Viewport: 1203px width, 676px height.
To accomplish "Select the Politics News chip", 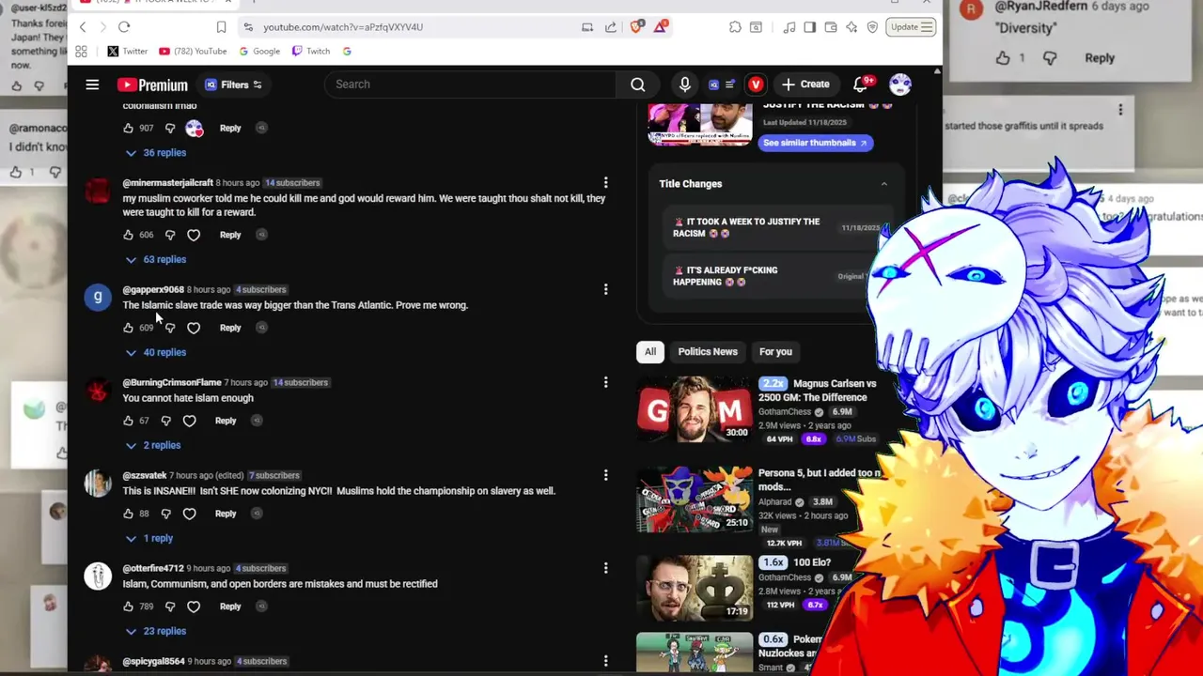I will point(708,351).
